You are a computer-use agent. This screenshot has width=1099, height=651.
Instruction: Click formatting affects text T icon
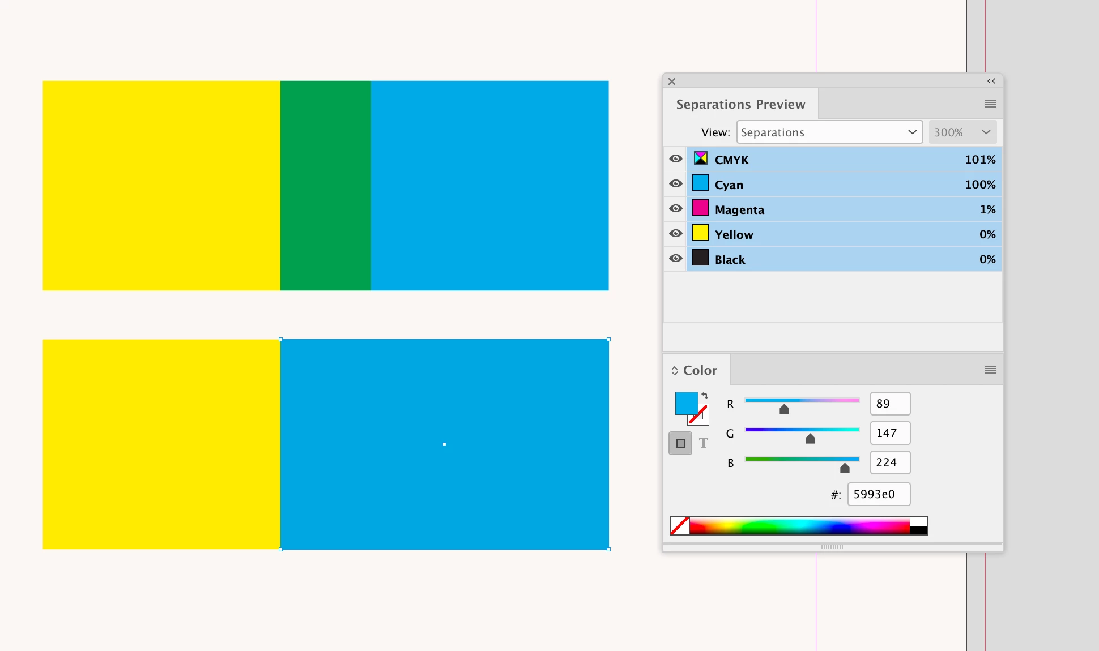point(704,443)
